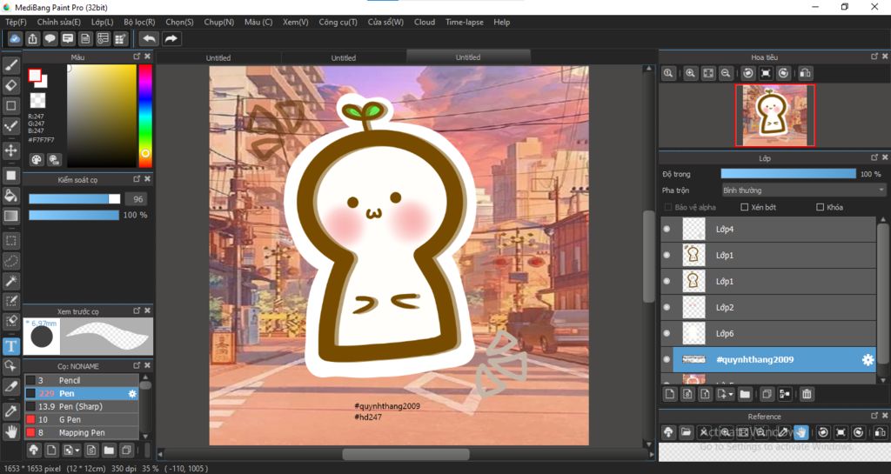Add a new layer folder
This screenshot has width=891, height=474.
click(x=745, y=394)
